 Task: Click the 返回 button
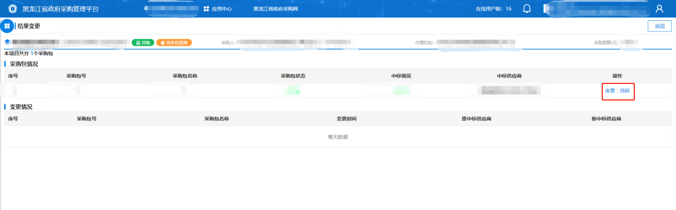click(659, 26)
